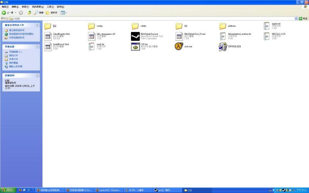Open the 檔案 menu
Image resolution: width=309 pixels, height=193 pixels.
[5, 7]
